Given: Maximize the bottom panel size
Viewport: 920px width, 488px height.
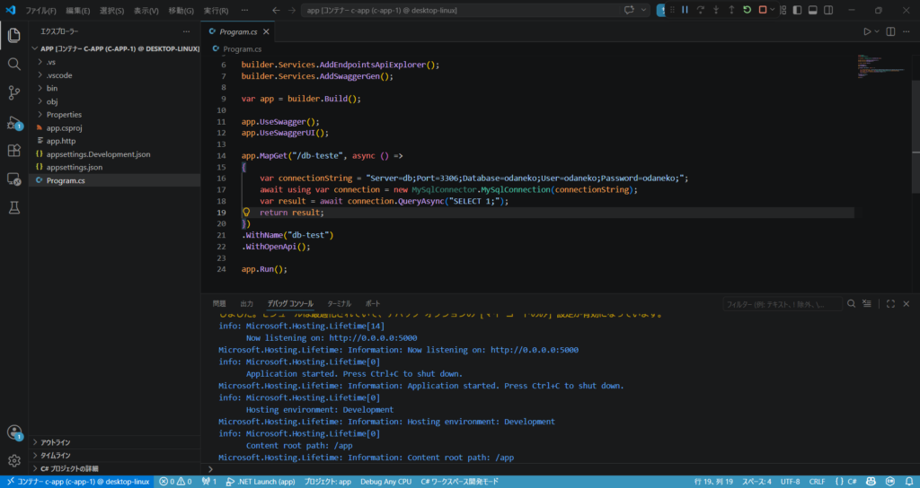Looking at the screenshot, I should click(x=890, y=303).
